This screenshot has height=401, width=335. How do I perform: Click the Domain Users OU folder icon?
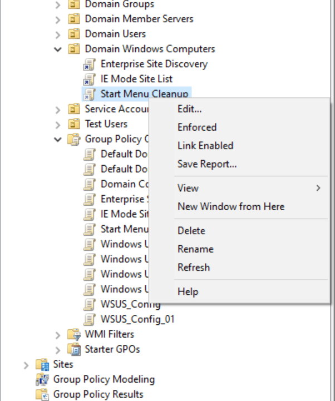point(73,34)
